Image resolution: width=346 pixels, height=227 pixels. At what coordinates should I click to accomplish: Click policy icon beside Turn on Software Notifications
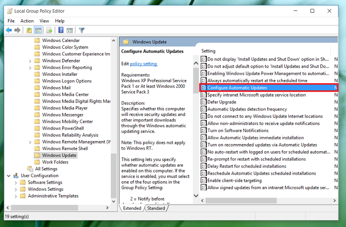[x=204, y=130]
